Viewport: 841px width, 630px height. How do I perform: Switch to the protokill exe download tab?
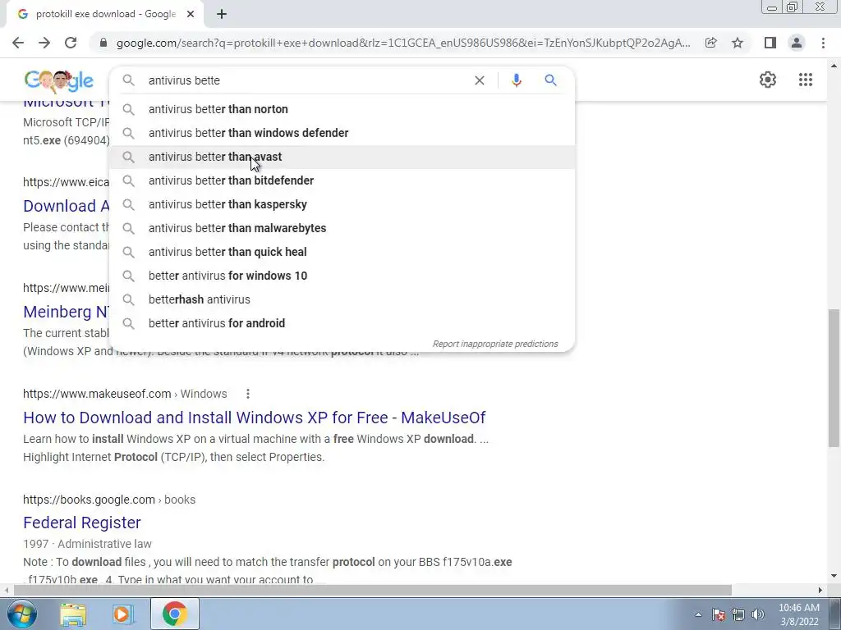[x=104, y=14]
